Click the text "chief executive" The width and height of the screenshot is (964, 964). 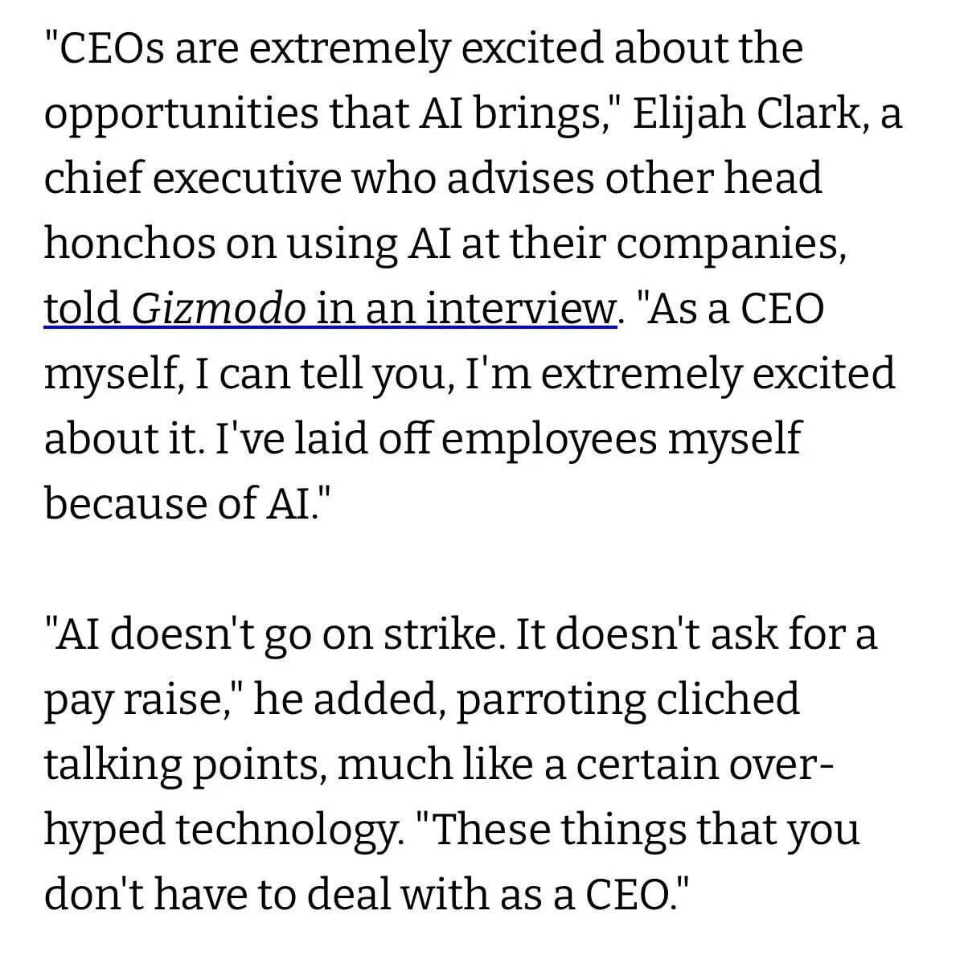pyautogui.click(x=187, y=178)
